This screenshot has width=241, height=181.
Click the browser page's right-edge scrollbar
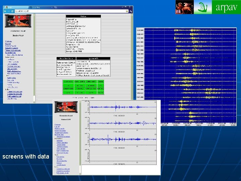tap(132, 57)
